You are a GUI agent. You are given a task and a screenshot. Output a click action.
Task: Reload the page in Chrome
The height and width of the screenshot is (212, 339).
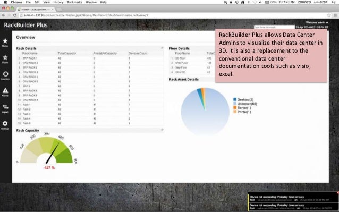(15, 15)
